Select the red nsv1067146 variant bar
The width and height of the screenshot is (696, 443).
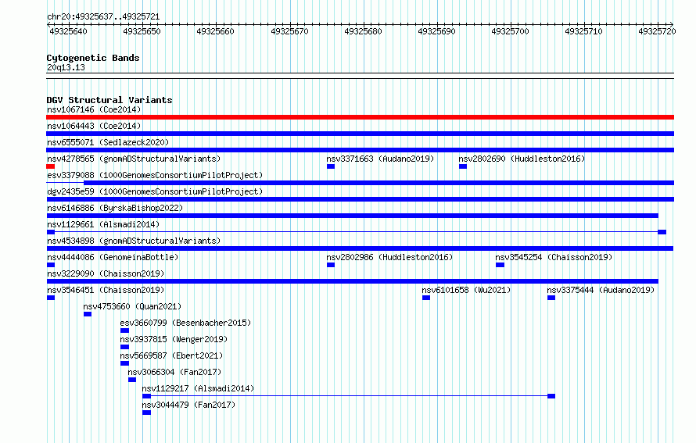[360, 117]
